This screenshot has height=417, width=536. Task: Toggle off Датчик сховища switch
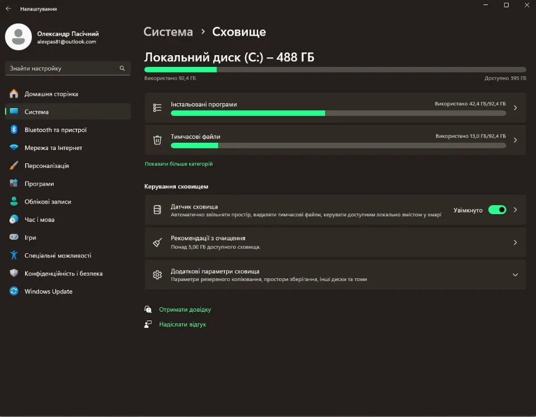pos(497,210)
